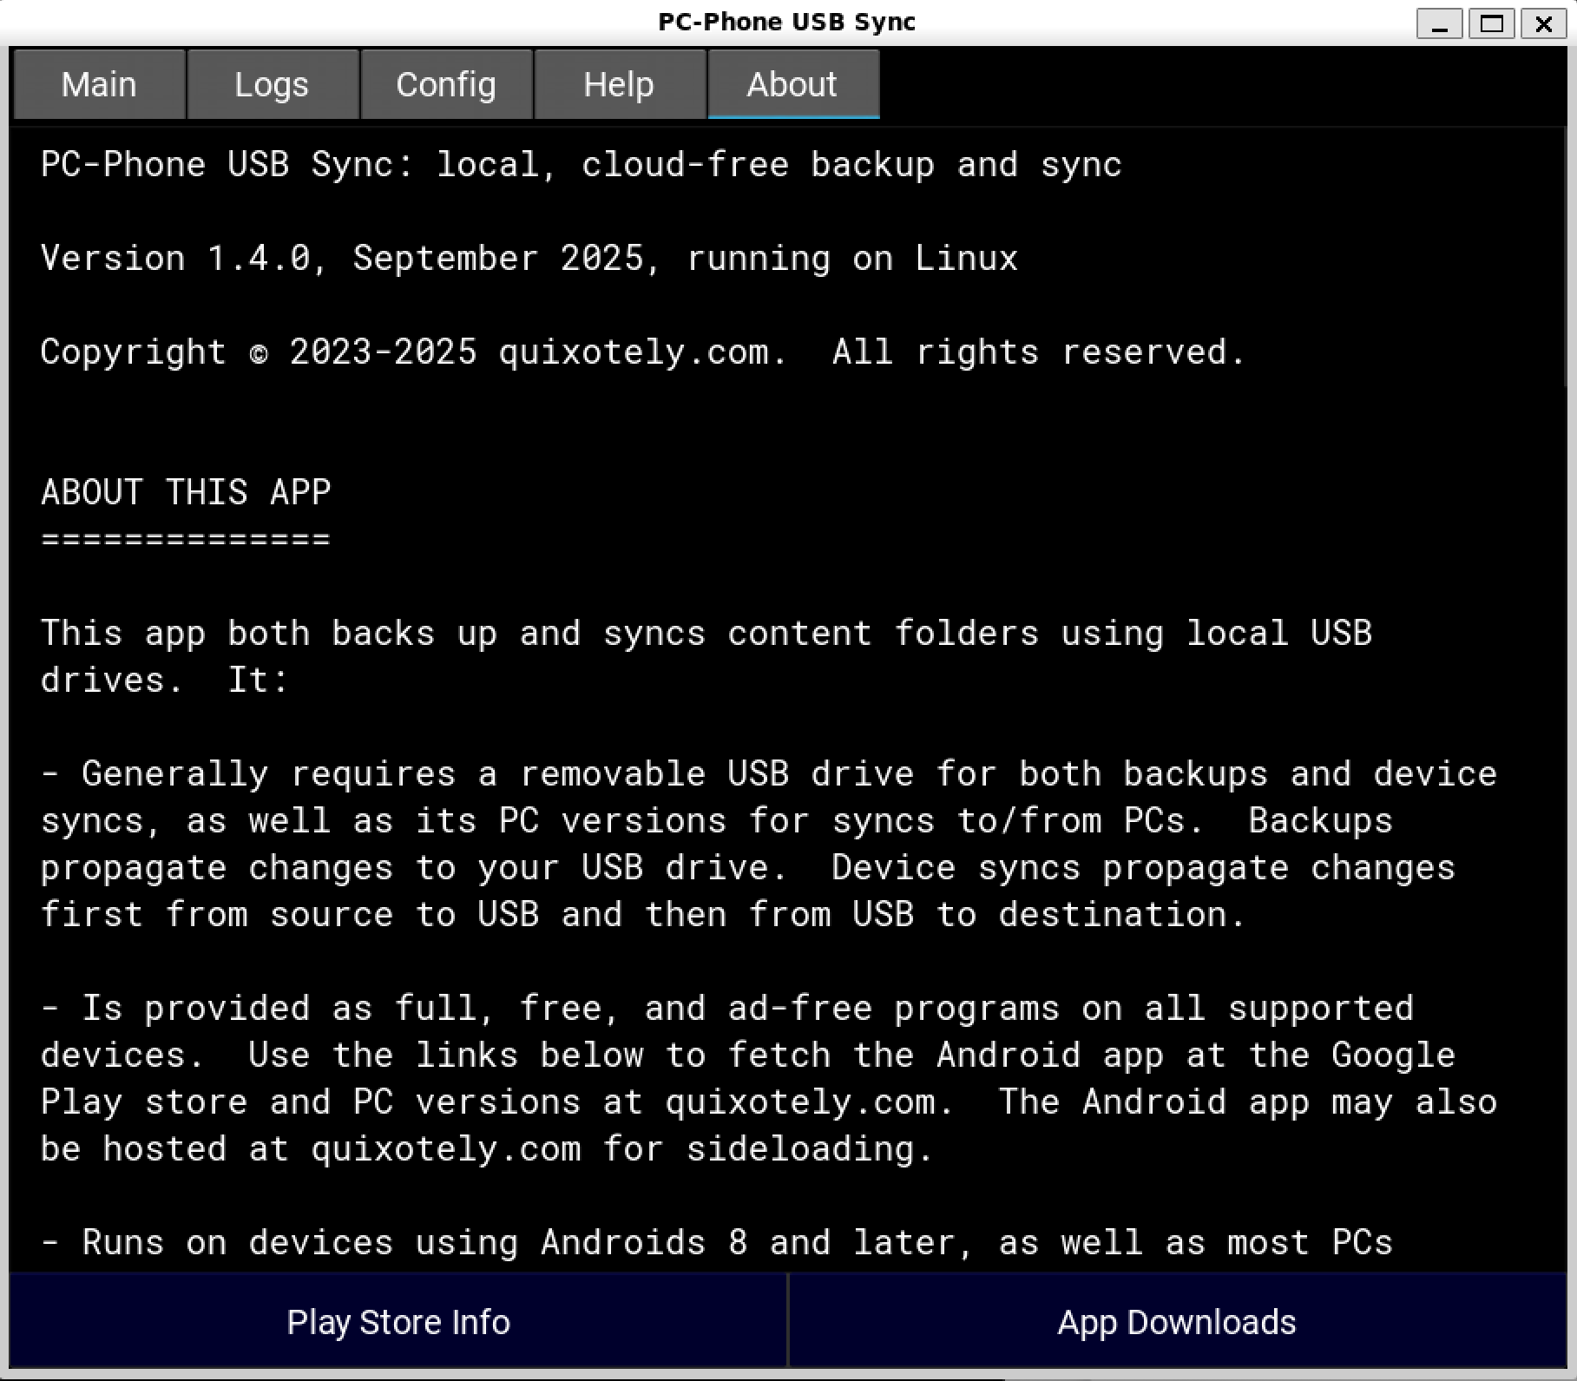Close the PC-Phone USB Sync window

pyautogui.click(x=1544, y=23)
